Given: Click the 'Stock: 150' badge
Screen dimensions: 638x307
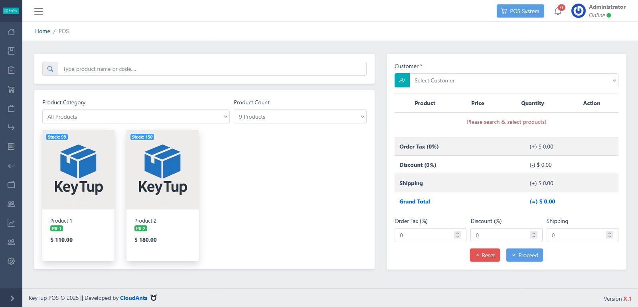Looking at the screenshot, I should coord(142,137).
